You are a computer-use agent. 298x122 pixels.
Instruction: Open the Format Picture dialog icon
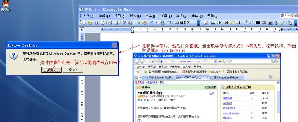coord(276,23)
